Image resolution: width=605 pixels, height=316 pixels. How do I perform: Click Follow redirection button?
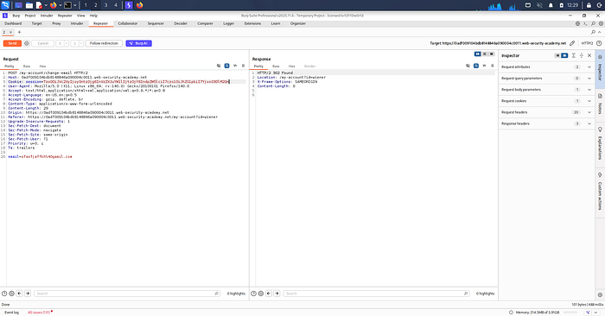click(104, 43)
